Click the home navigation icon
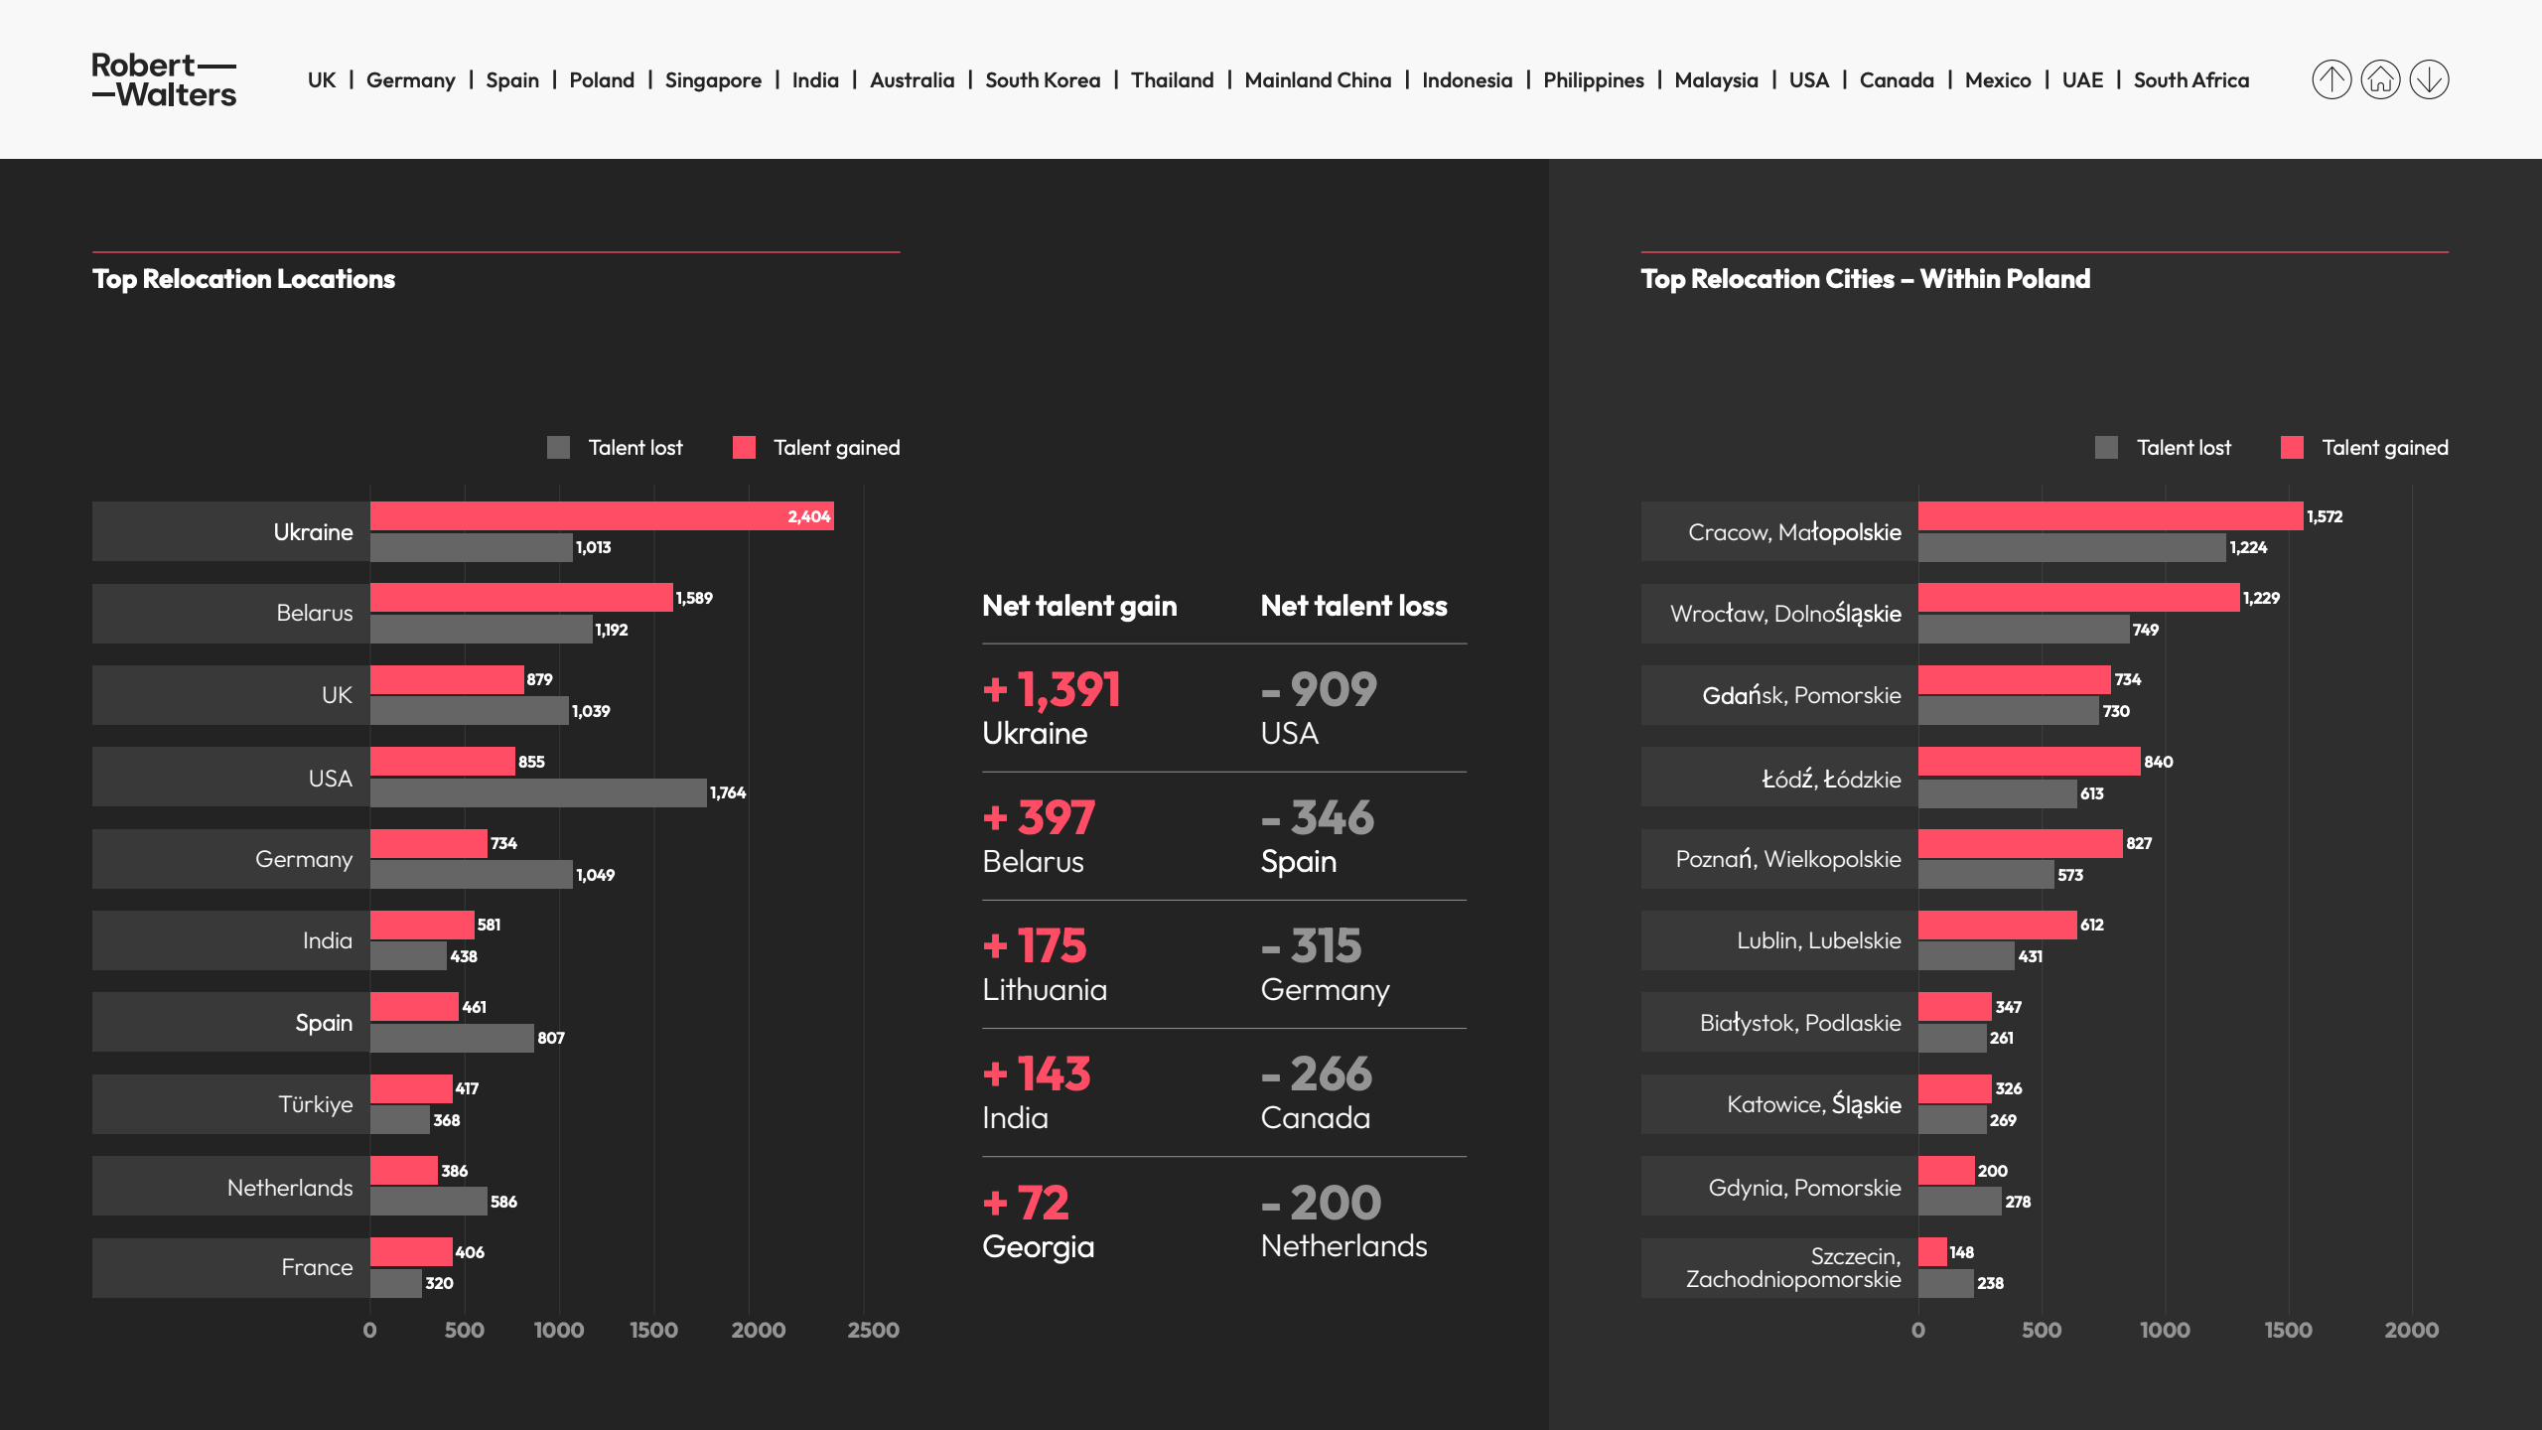 (x=2380, y=79)
